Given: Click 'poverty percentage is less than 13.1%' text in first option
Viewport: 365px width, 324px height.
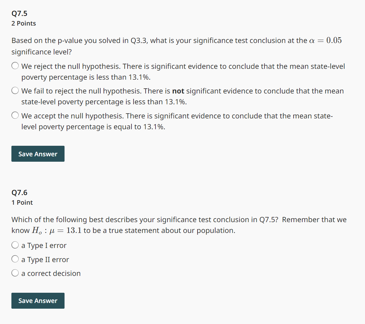Looking at the screenshot, I should [86, 77].
